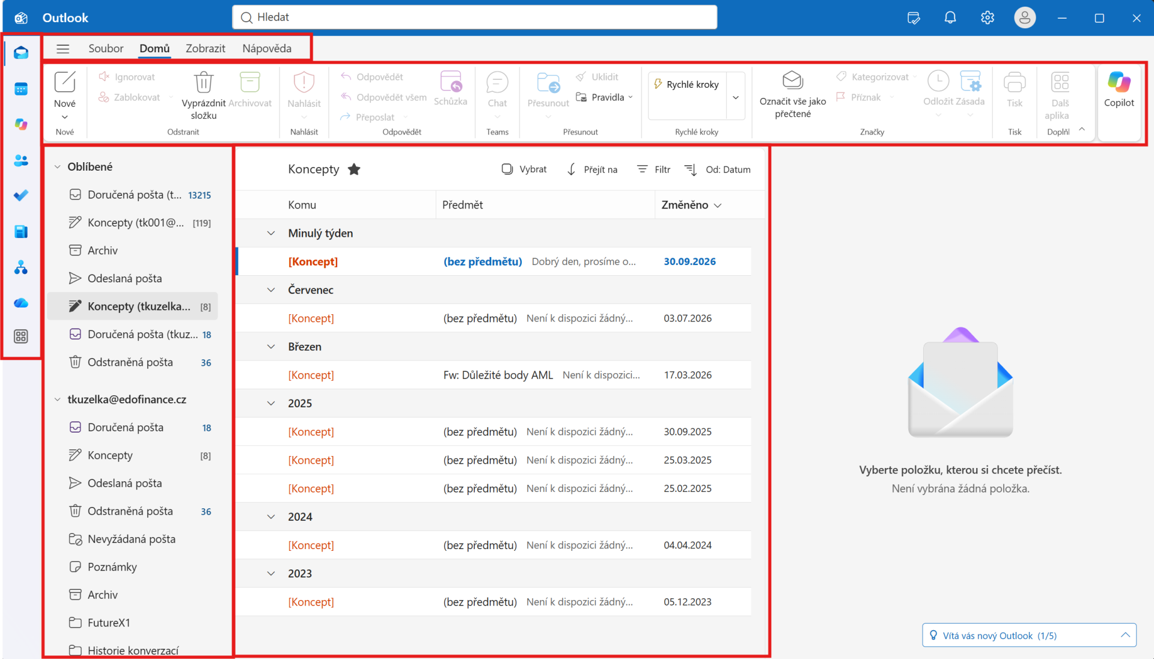Open the OneDrive cloud icon in sidebar
This screenshot has height=659, width=1154.
(x=21, y=303)
